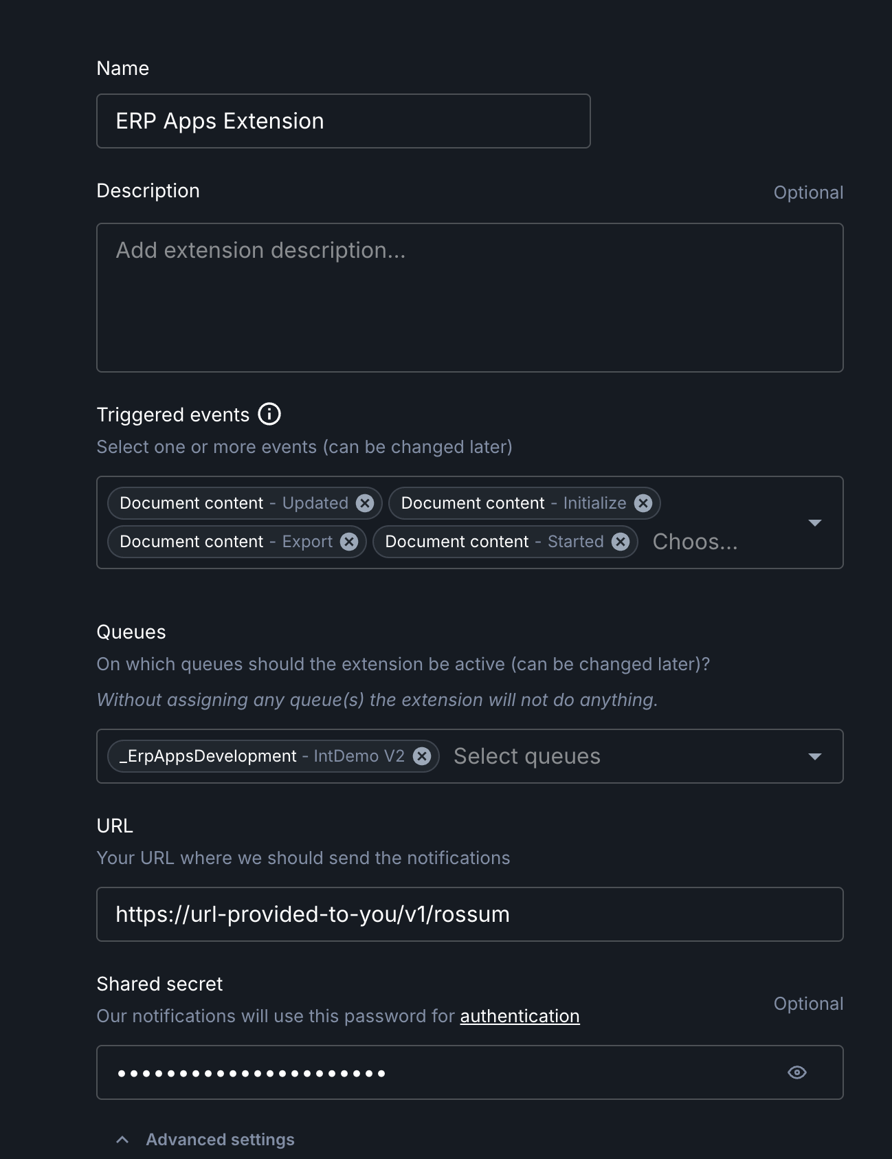Edit the notification URL field
Image resolution: width=892 pixels, height=1159 pixels.
469,914
